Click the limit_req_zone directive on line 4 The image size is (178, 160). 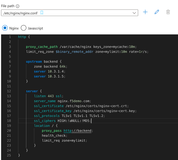coord(40,52)
